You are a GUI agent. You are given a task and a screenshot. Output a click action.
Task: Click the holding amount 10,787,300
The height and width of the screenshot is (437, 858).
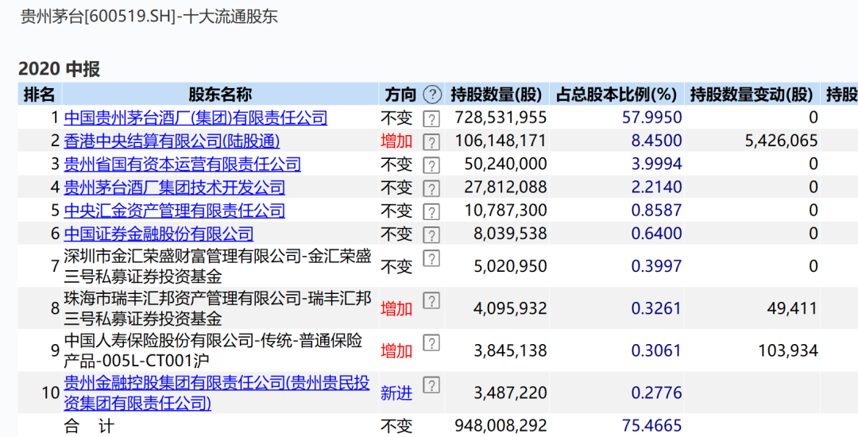[505, 211]
